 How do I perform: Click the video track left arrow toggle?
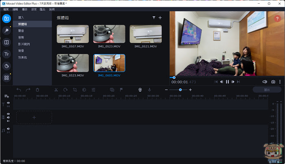(x=9, y=121)
